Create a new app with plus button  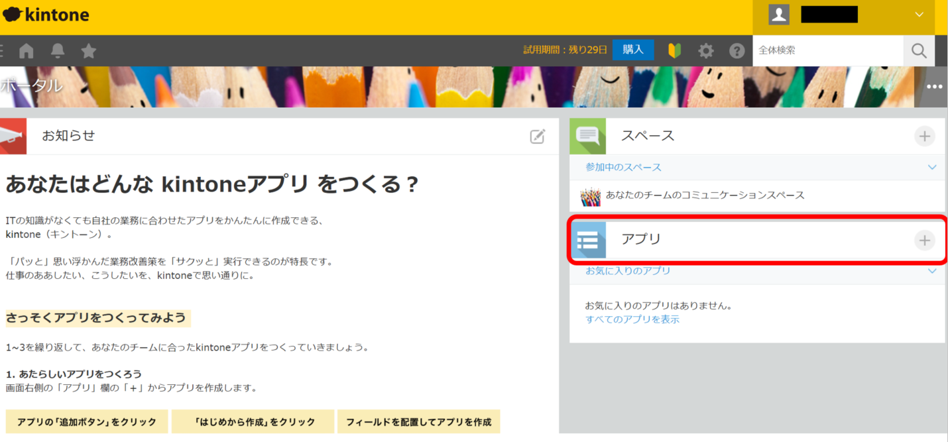tap(924, 240)
